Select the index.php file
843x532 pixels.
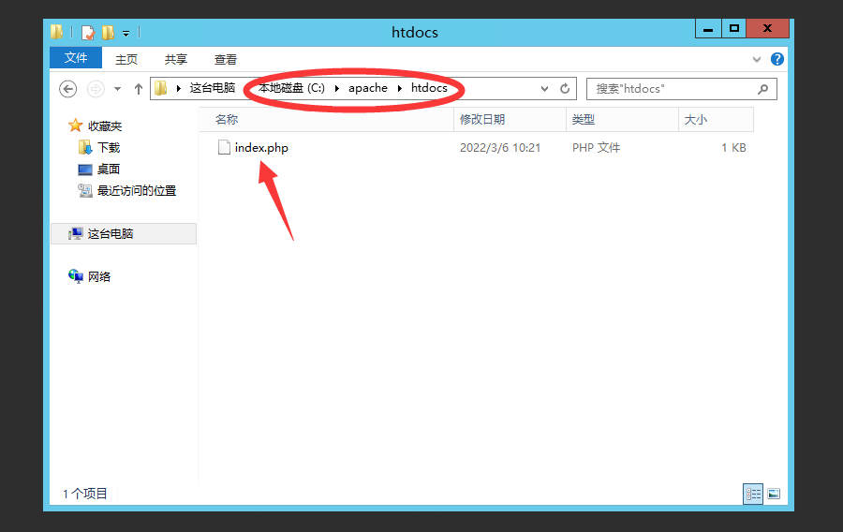tap(261, 147)
